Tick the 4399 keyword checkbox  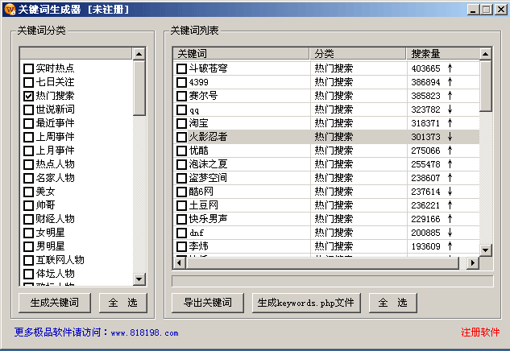tap(181, 82)
